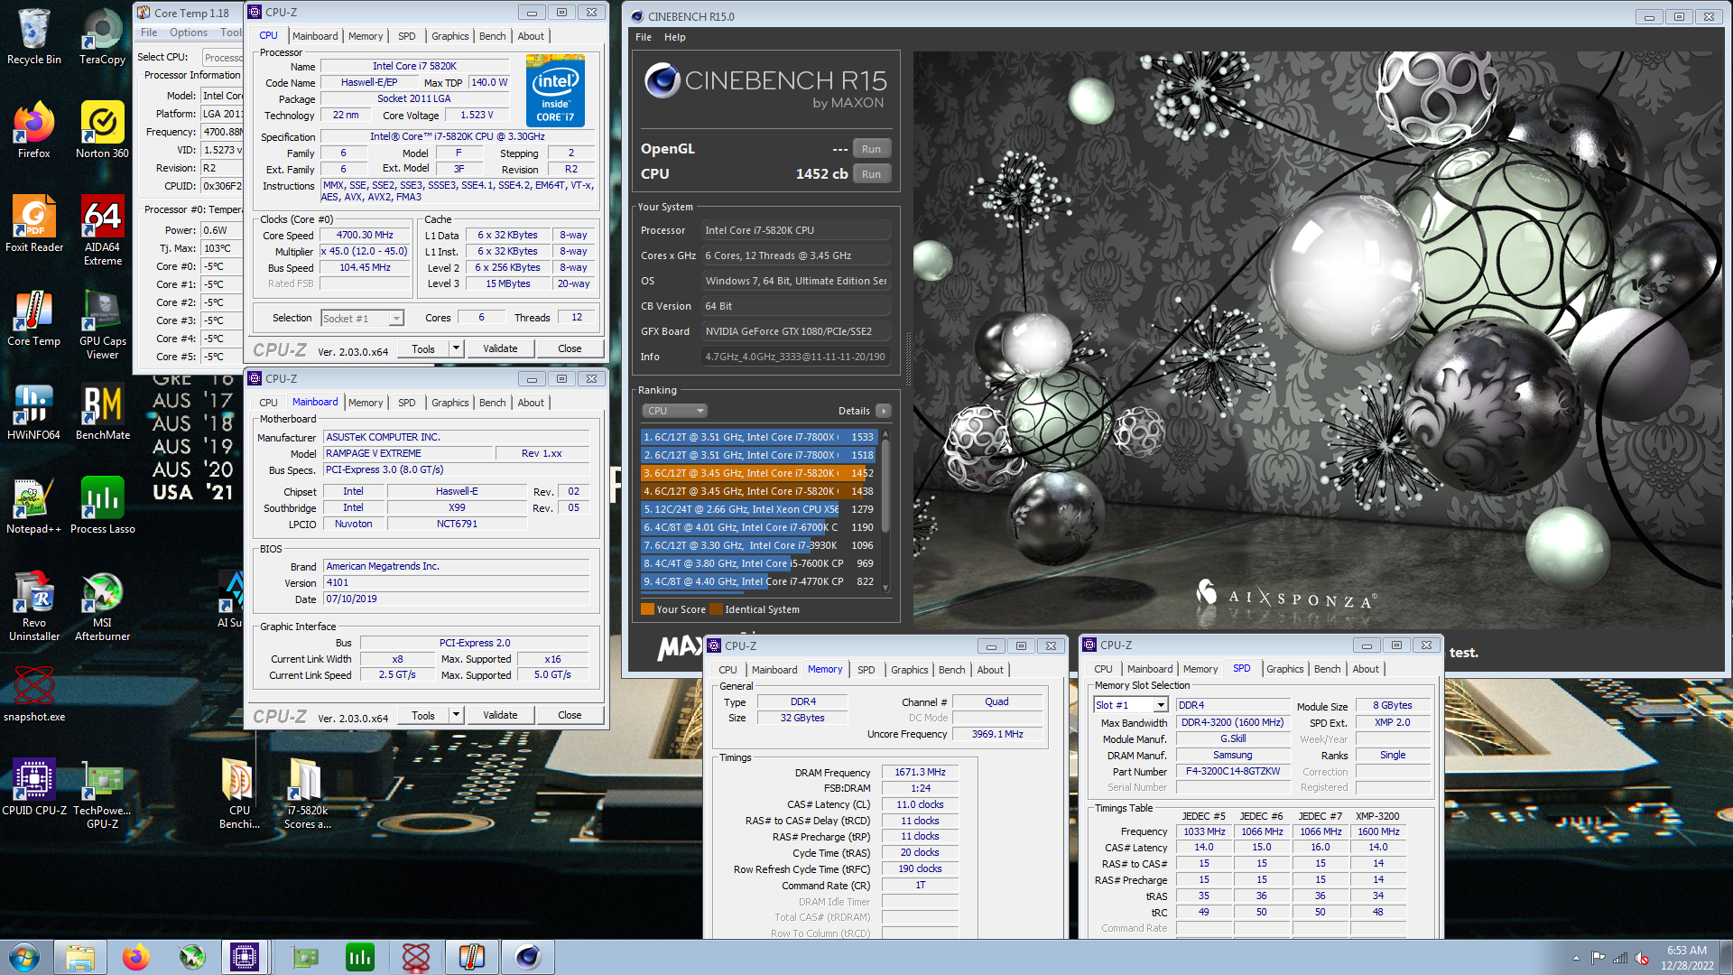Open the i7-5820k Scores folder icon
The width and height of the screenshot is (1733, 975).
coord(307,794)
